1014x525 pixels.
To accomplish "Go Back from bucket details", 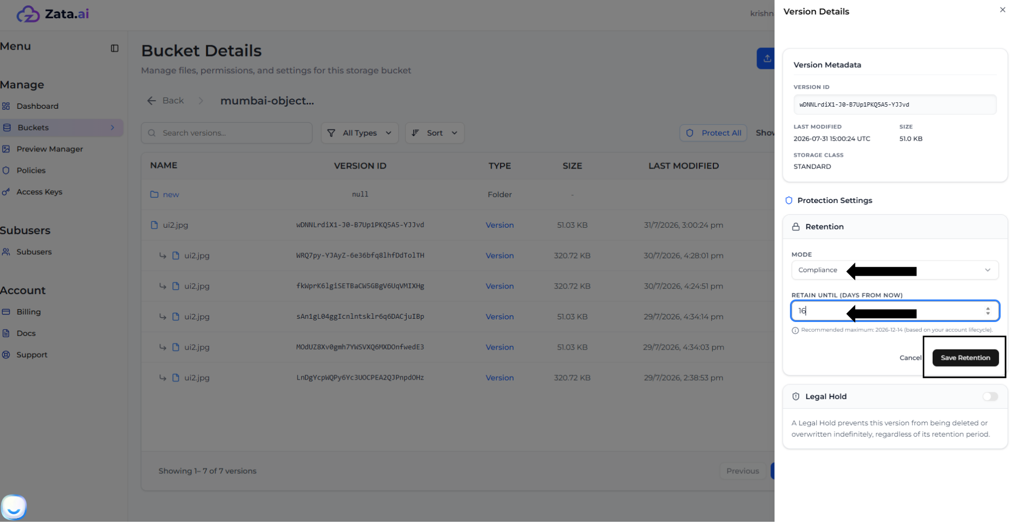I will coord(166,101).
